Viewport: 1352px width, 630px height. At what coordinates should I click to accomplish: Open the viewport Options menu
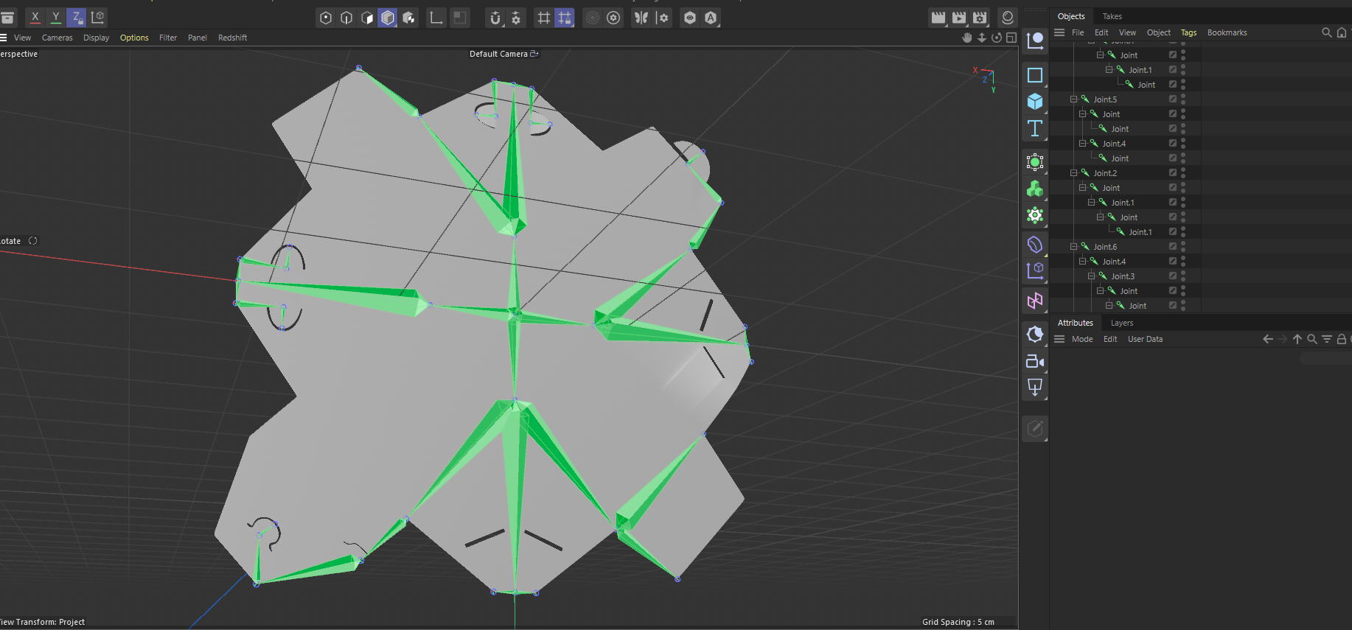click(134, 38)
